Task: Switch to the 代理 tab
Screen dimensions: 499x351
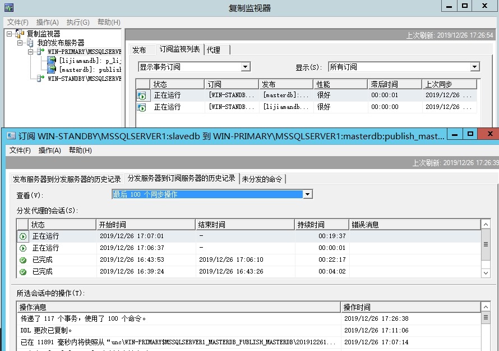Action: pos(214,50)
